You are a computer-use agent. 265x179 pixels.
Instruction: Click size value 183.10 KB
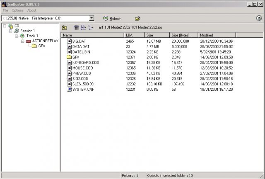point(154,84)
